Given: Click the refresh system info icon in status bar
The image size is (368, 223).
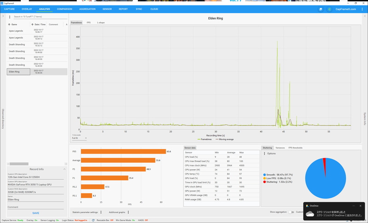Looking at the screenshot, I should [x=93, y=220].
